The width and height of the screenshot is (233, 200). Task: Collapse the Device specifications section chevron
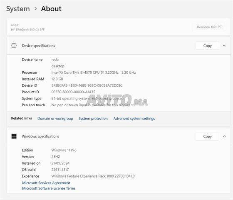pos(224,46)
